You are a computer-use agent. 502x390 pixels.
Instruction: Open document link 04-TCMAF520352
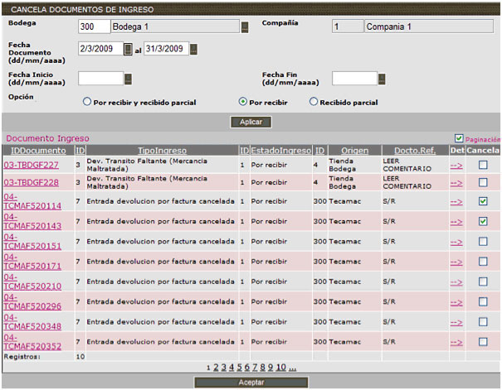click(x=32, y=342)
